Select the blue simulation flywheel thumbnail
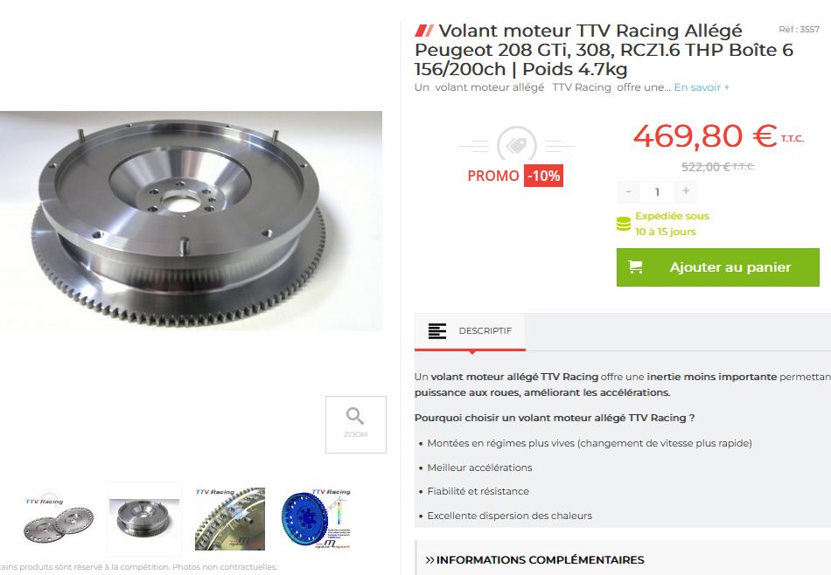 tap(317, 519)
